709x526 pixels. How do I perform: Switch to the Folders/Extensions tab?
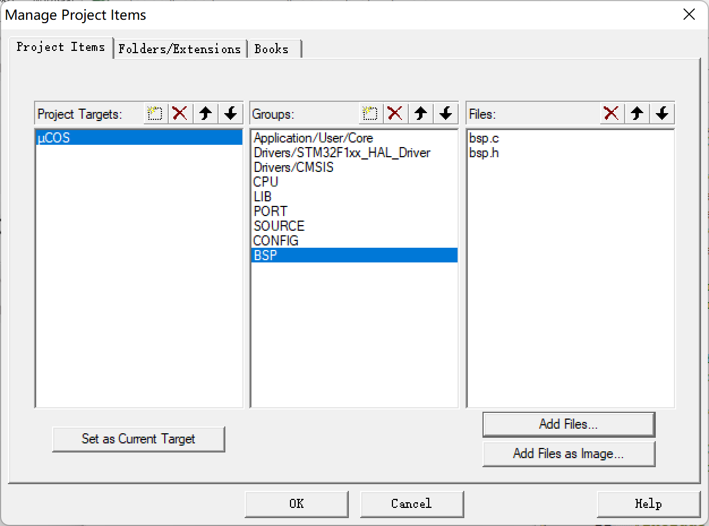point(179,49)
